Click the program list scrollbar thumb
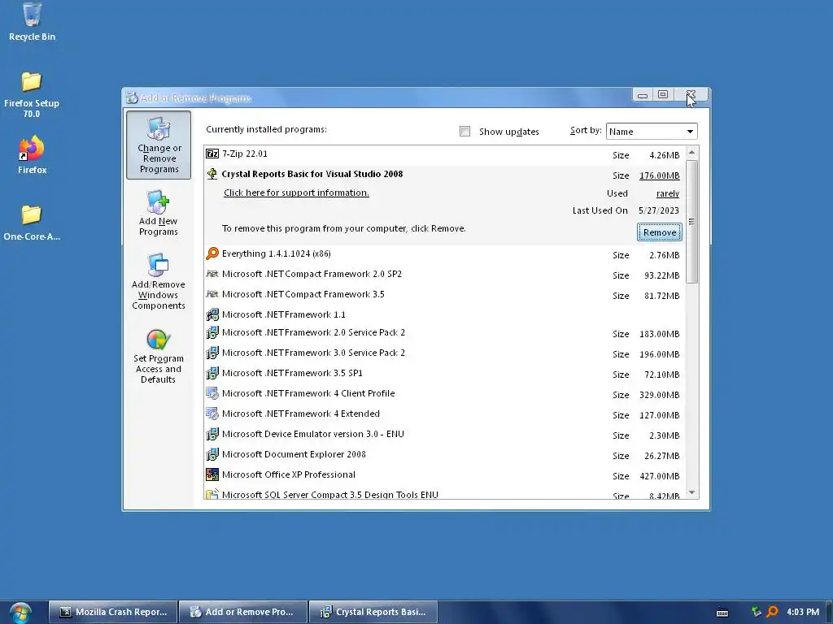Screen dimensions: 833x624 [x=691, y=221]
